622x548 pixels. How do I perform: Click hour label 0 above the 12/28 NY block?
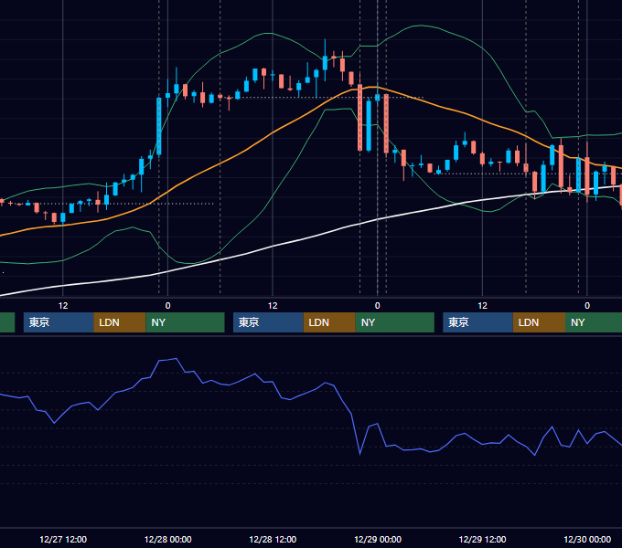(x=167, y=306)
